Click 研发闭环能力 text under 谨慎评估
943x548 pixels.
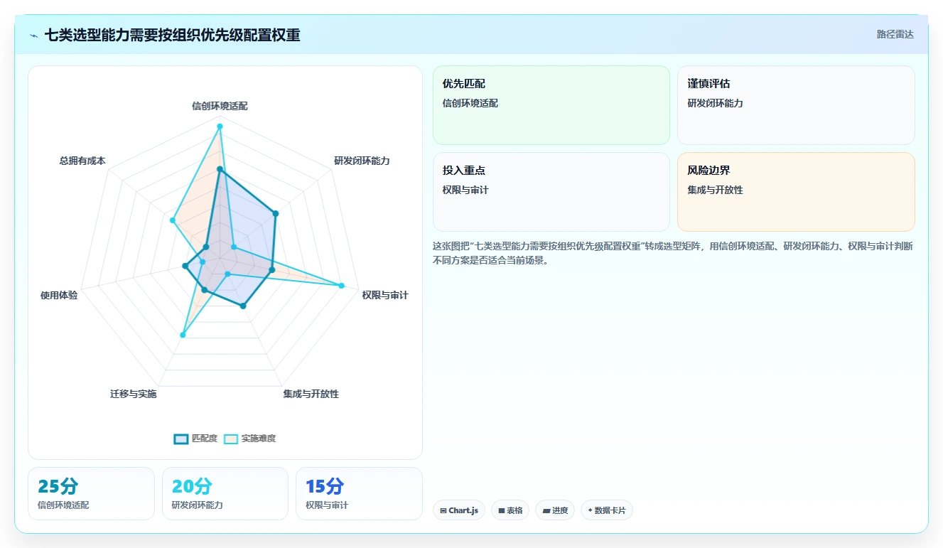pos(715,103)
